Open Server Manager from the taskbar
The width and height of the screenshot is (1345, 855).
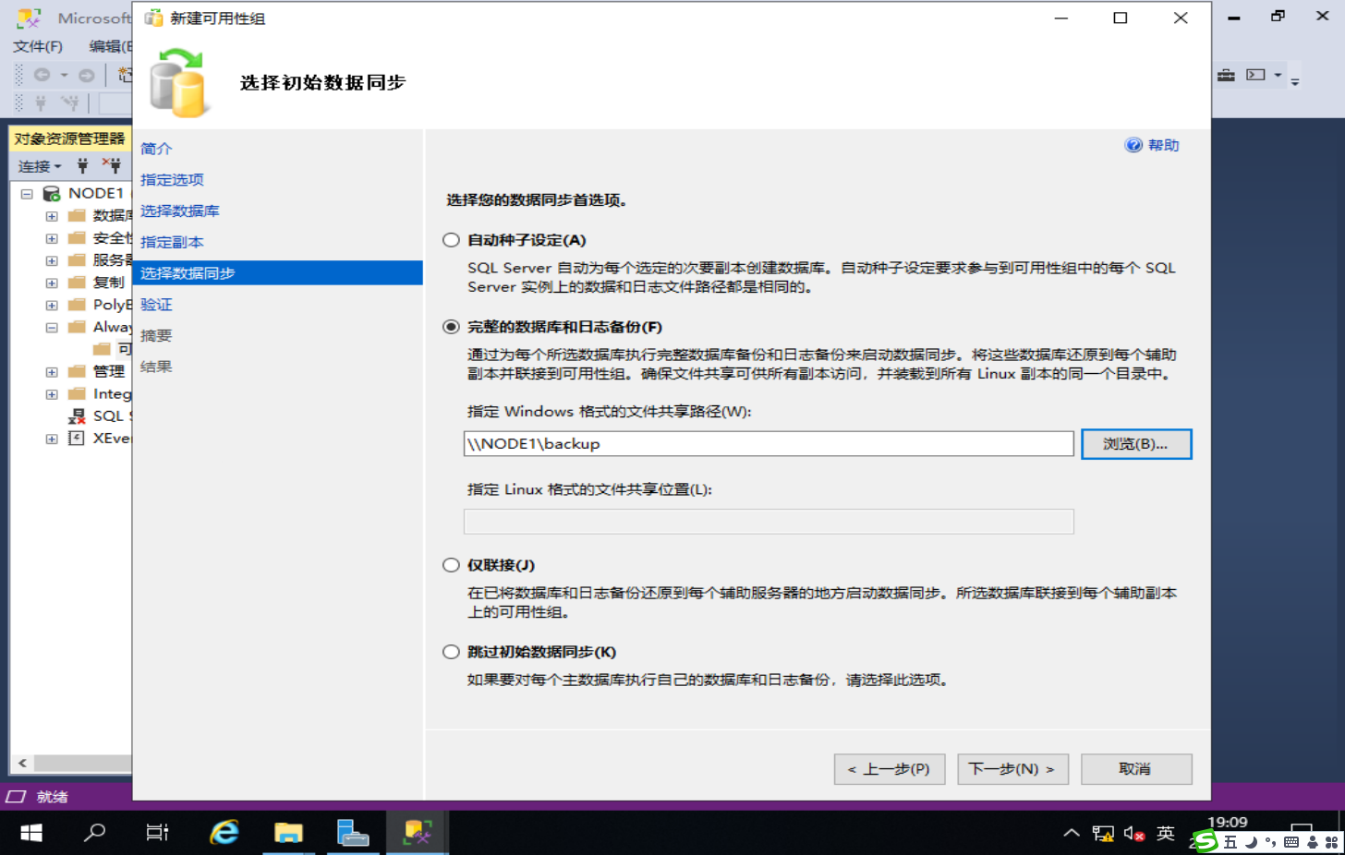[x=352, y=833]
